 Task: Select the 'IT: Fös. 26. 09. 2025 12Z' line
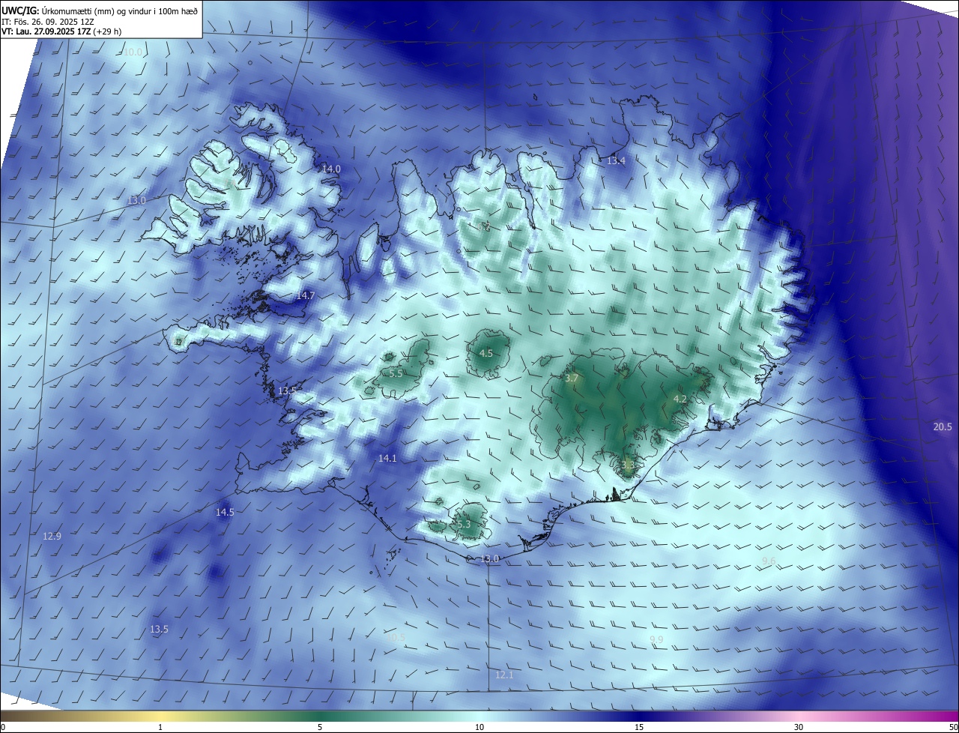(49, 22)
